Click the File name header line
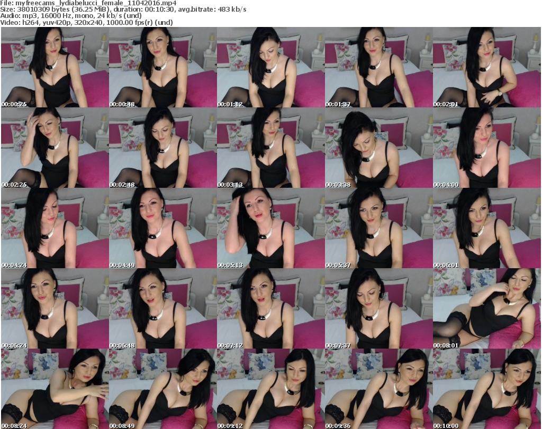The width and height of the screenshot is (542, 429). tap(88, 3)
